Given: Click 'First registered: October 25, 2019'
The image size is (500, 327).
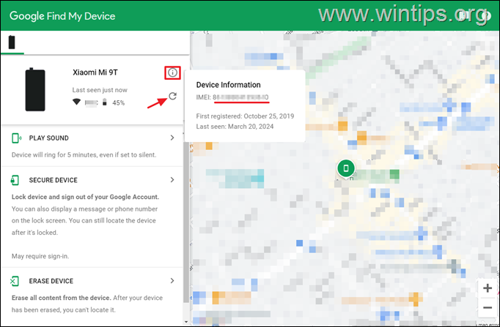Looking at the screenshot, I should 245,116.
